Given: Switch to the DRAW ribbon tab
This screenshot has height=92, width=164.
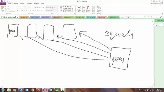Looking at the screenshot, I should click(22, 4).
